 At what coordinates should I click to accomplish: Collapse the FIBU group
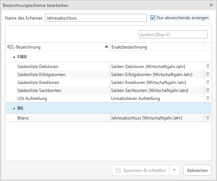(x=14, y=57)
